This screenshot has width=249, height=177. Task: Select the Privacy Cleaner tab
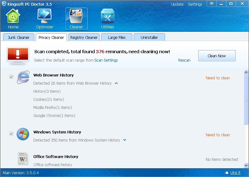(51, 37)
